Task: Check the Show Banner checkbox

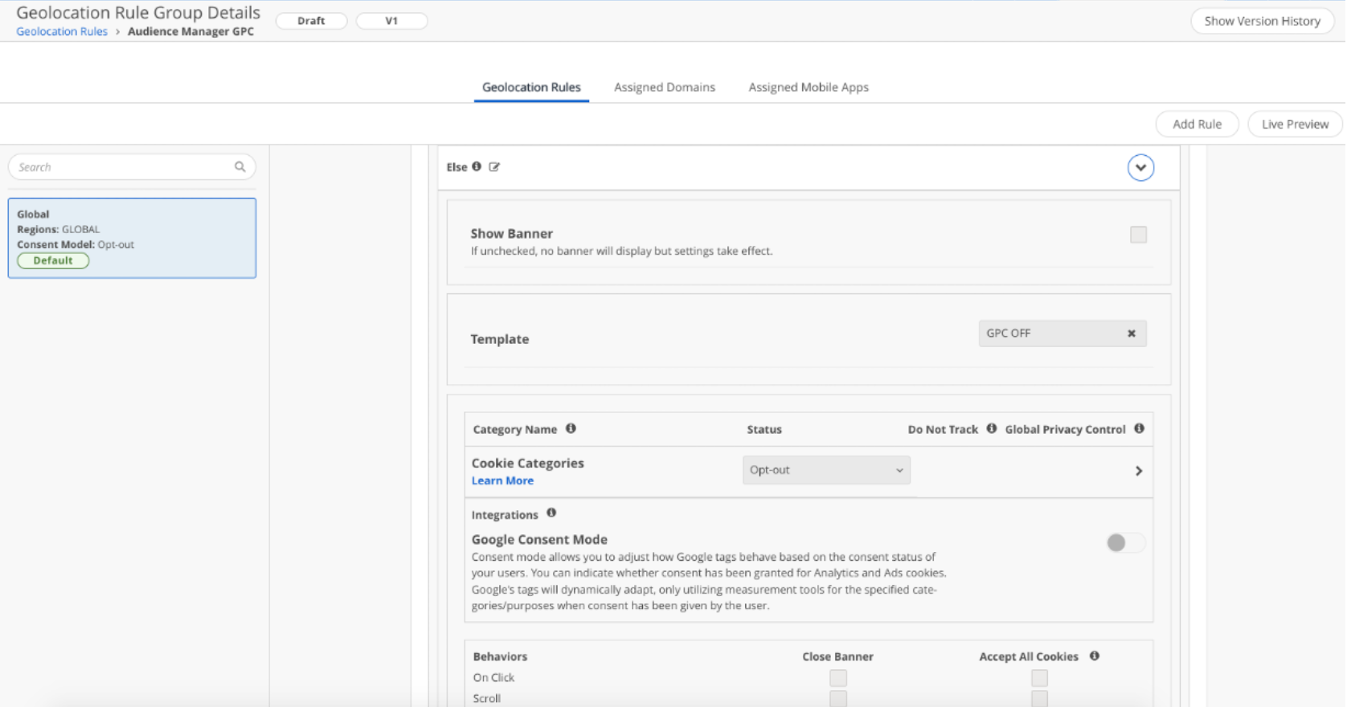Action: 1138,235
